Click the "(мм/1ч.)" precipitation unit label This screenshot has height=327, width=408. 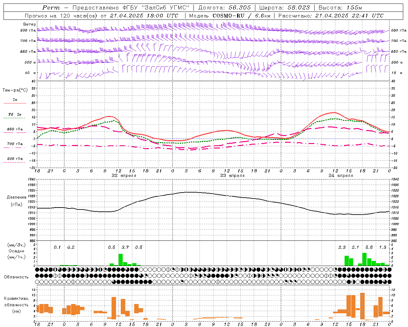[x=16, y=257]
